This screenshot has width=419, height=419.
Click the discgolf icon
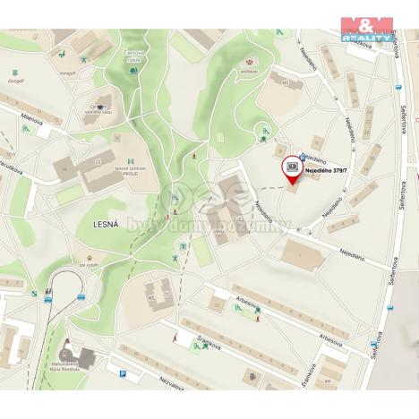click(x=14, y=73)
